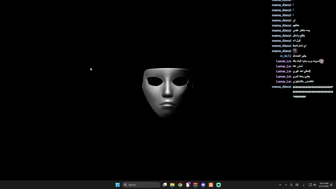336x189 pixels.
Task: Click the message "بخير الحمدلله" from m_ile12
Action: [x=300, y=56]
